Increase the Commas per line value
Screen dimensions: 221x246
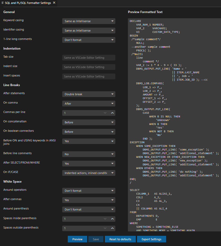(x=112, y=113)
